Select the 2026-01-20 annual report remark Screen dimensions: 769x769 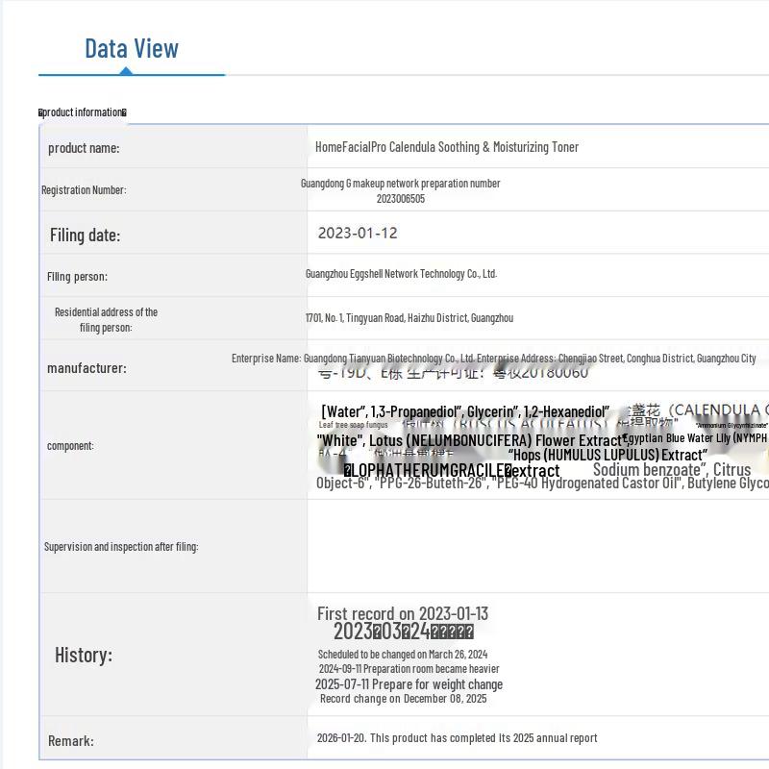[x=458, y=738]
